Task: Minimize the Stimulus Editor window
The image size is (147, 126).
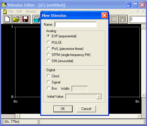Action: tap(128, 5)
